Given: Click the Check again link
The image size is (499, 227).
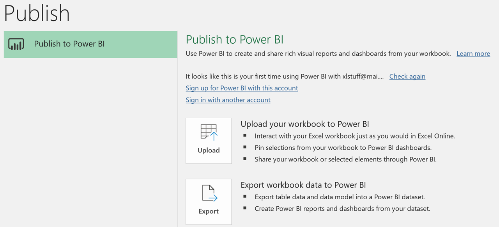Looking at the screenshot, I should point(407,76).
